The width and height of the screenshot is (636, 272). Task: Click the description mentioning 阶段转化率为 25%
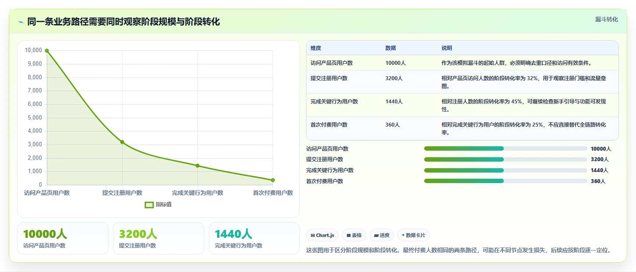click(x=524, y=129)
